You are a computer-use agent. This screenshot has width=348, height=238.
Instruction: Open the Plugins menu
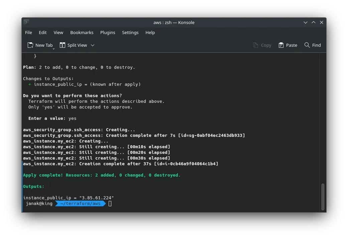[108, 32]
